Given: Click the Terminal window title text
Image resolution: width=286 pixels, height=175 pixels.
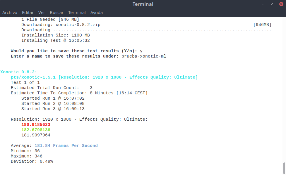Looking at the screenshot, I should pyautogui.click(x=143, y=4).
